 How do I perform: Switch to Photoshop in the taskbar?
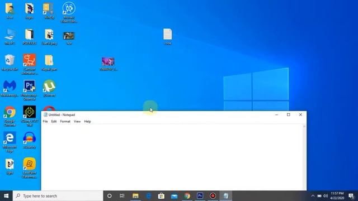tap(200, 196)
